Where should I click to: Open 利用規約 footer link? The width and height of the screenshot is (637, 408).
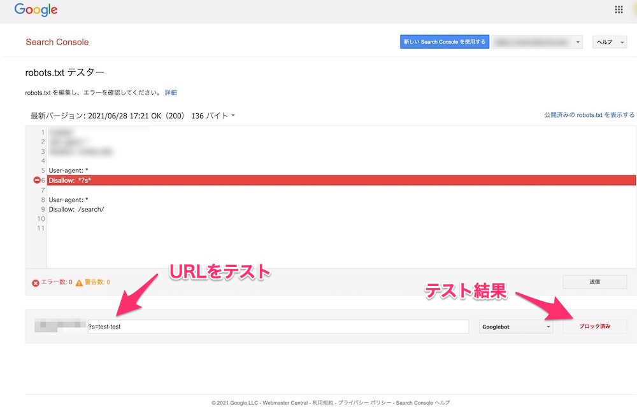click(322, 403)
